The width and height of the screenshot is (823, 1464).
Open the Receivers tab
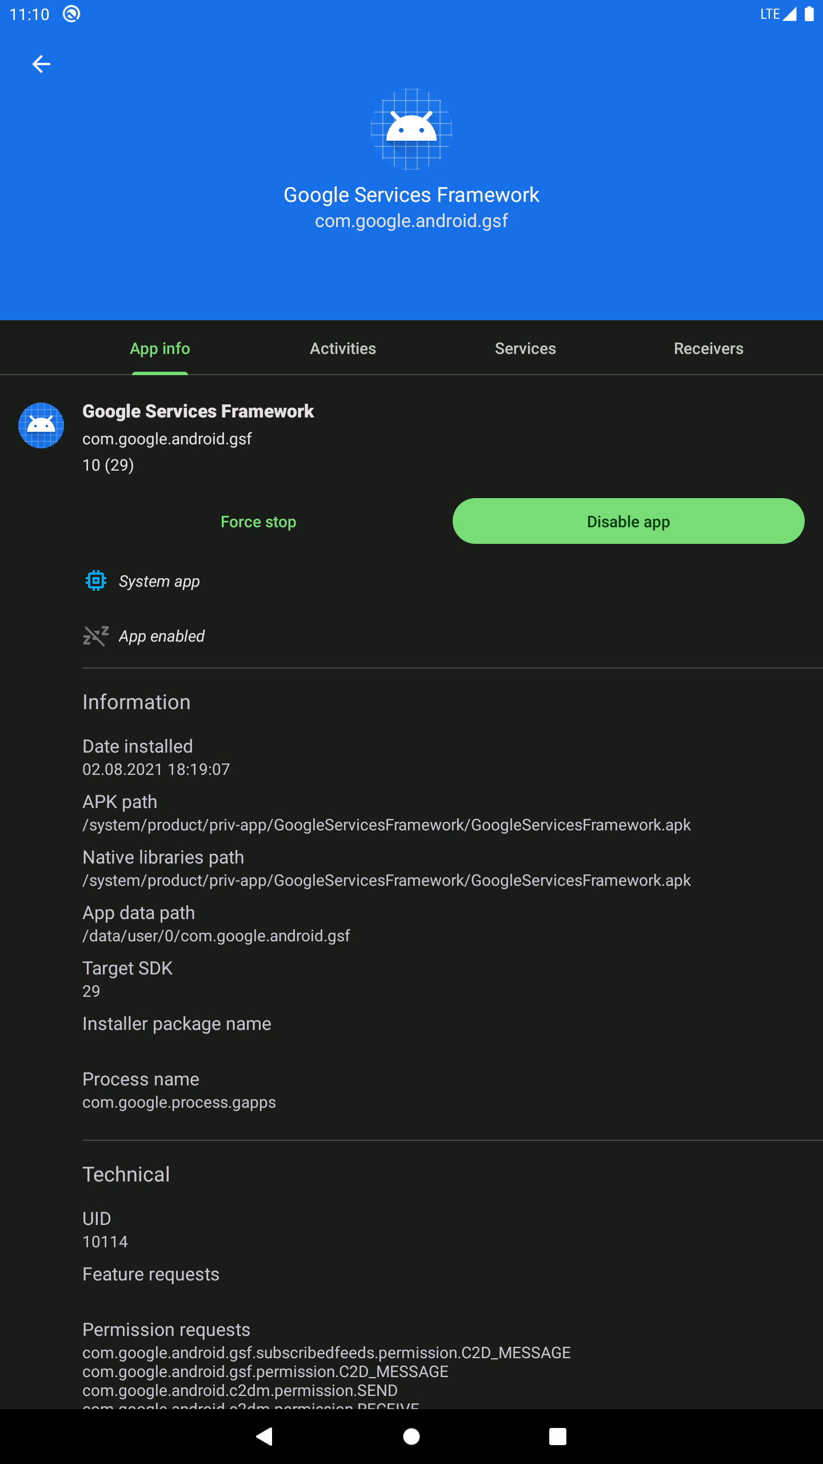coord(709,348)
